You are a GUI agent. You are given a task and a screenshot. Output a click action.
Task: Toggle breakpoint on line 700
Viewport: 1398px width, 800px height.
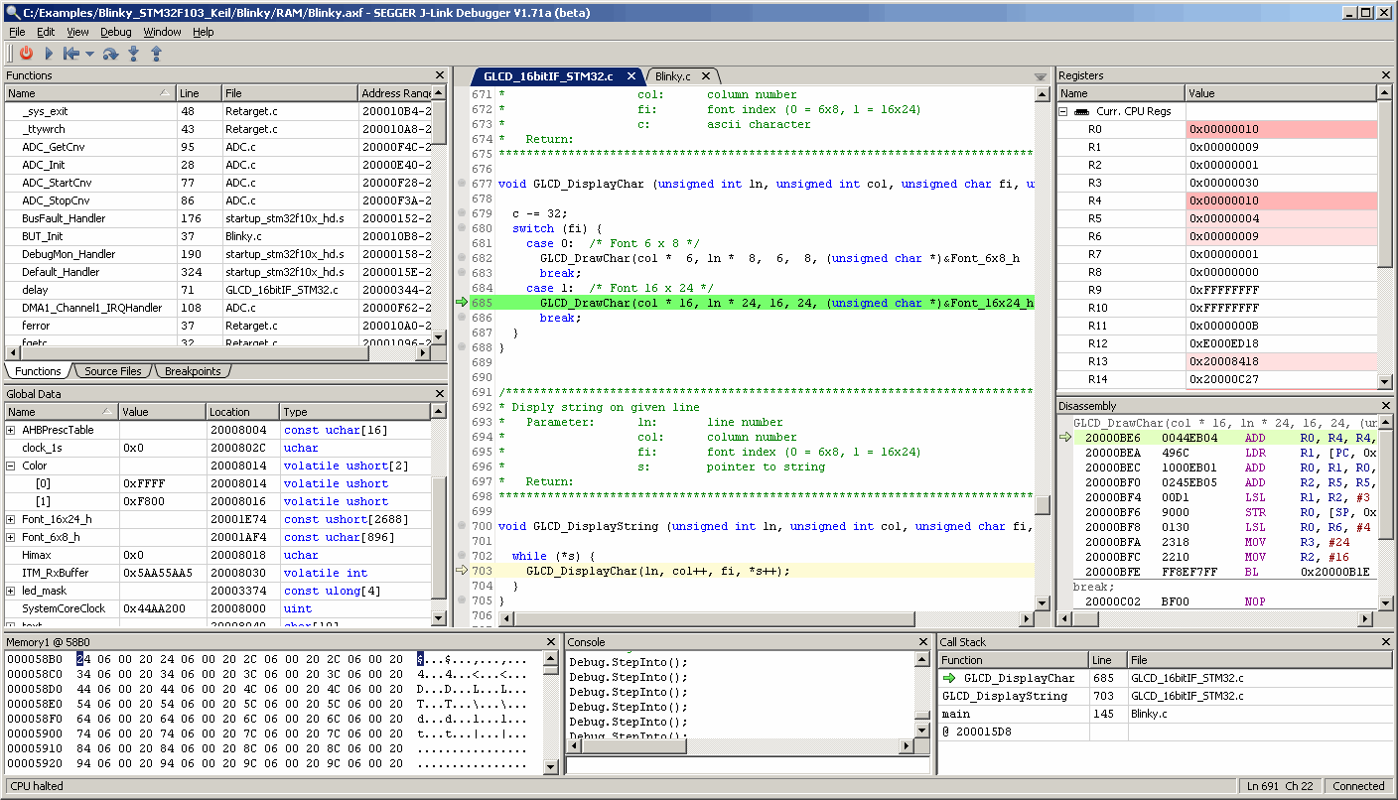pos(462,526)
